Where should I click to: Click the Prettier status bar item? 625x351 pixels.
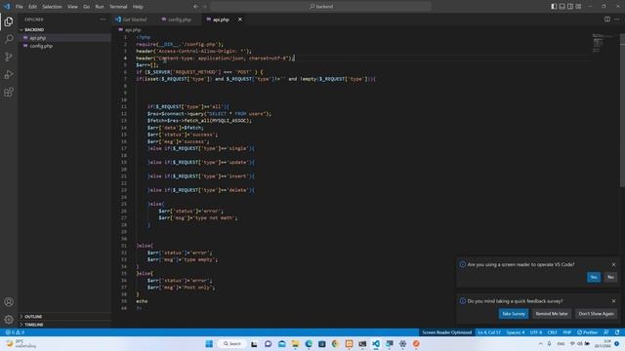(588, 332)
